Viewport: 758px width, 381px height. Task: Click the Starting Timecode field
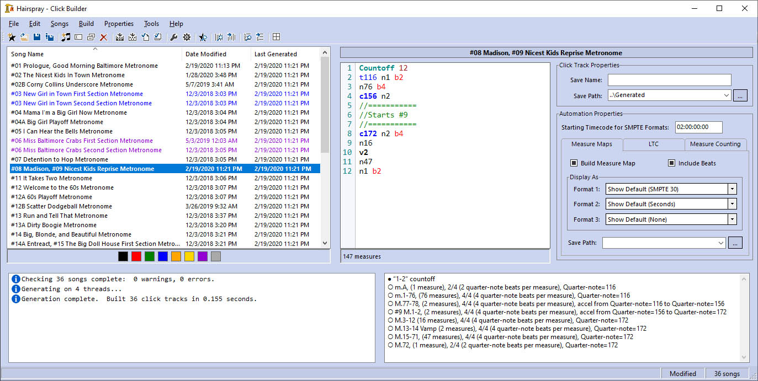698,127
